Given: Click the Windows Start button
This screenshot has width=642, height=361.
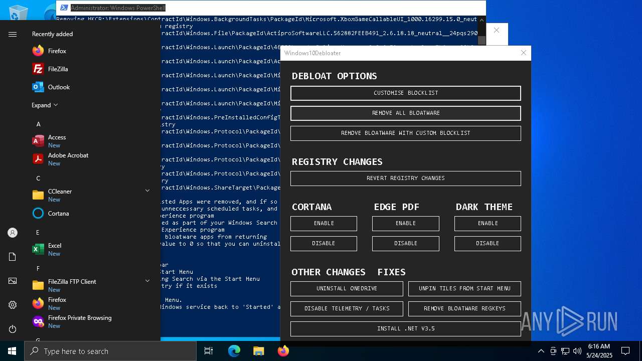Looking at the screenshot, I should pos(12,351).
